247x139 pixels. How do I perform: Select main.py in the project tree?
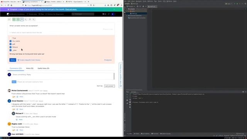(x=134, y=14)
